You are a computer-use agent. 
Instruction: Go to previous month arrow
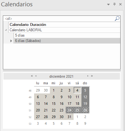[36, 76]
